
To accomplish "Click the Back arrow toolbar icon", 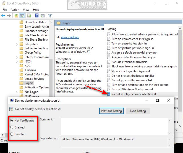I will pyautogui.click(x=3, y=15).
